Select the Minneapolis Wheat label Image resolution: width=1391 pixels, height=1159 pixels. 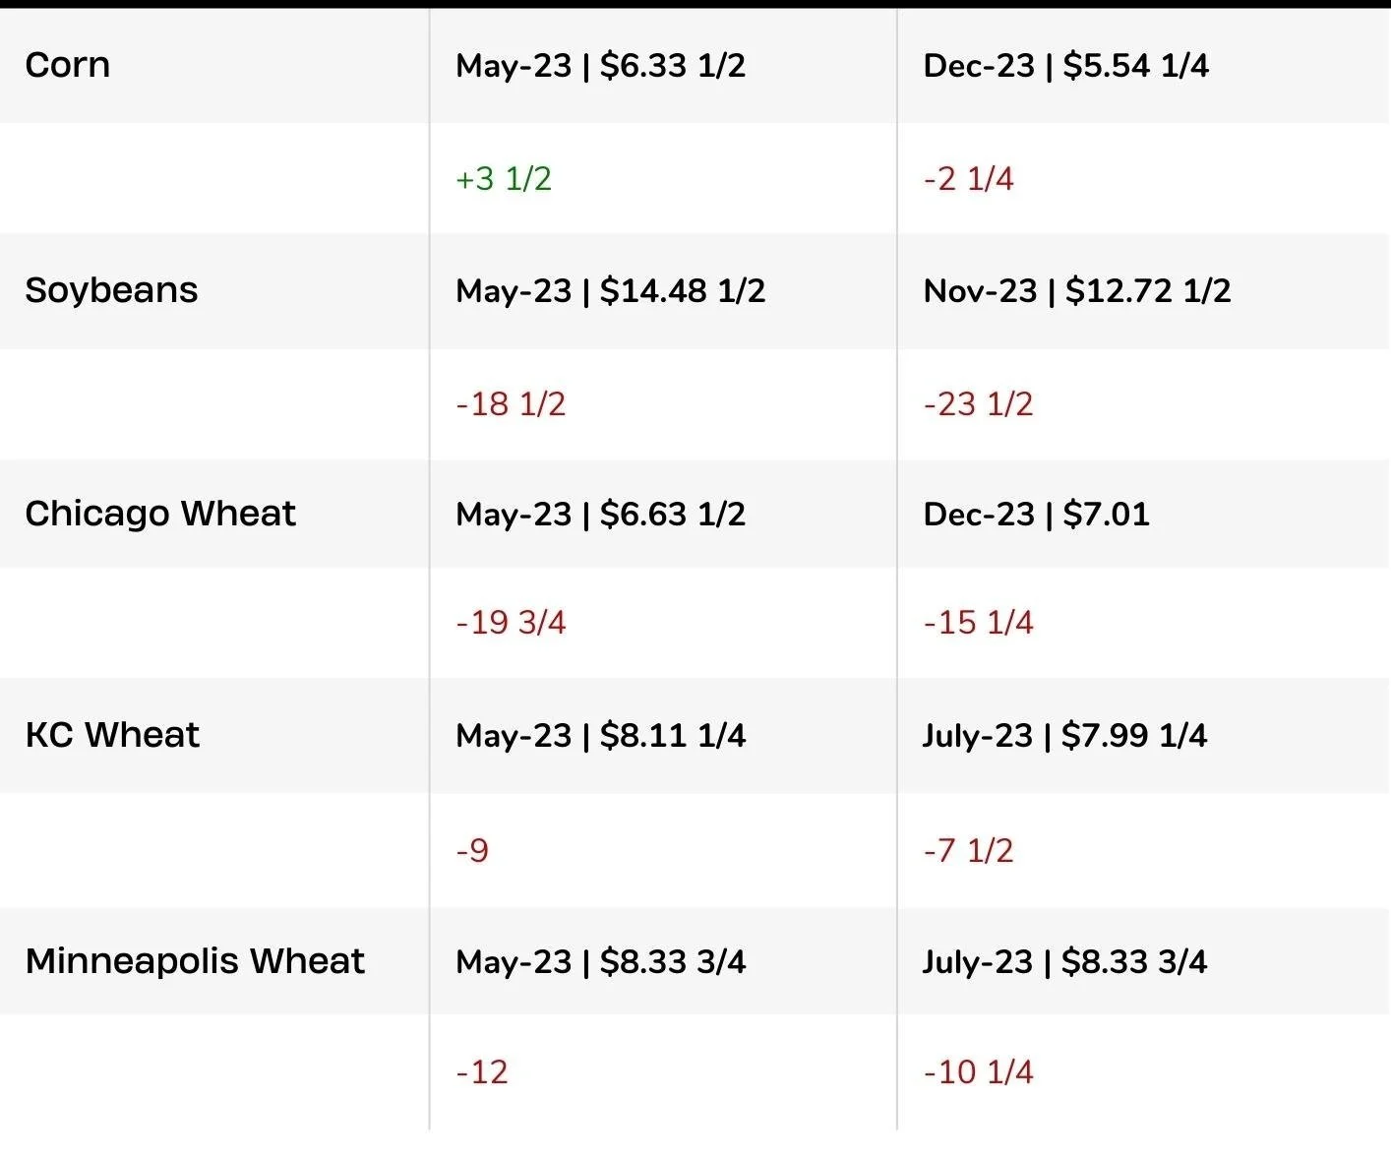coord(195,961)
